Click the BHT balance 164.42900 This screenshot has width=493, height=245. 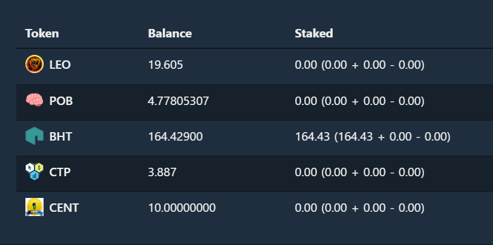(x=175, y=136)
